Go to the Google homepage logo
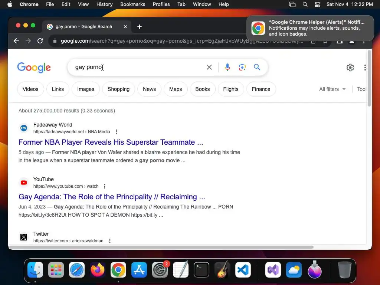This screenshot has width=380, height=285. [34, 68]
